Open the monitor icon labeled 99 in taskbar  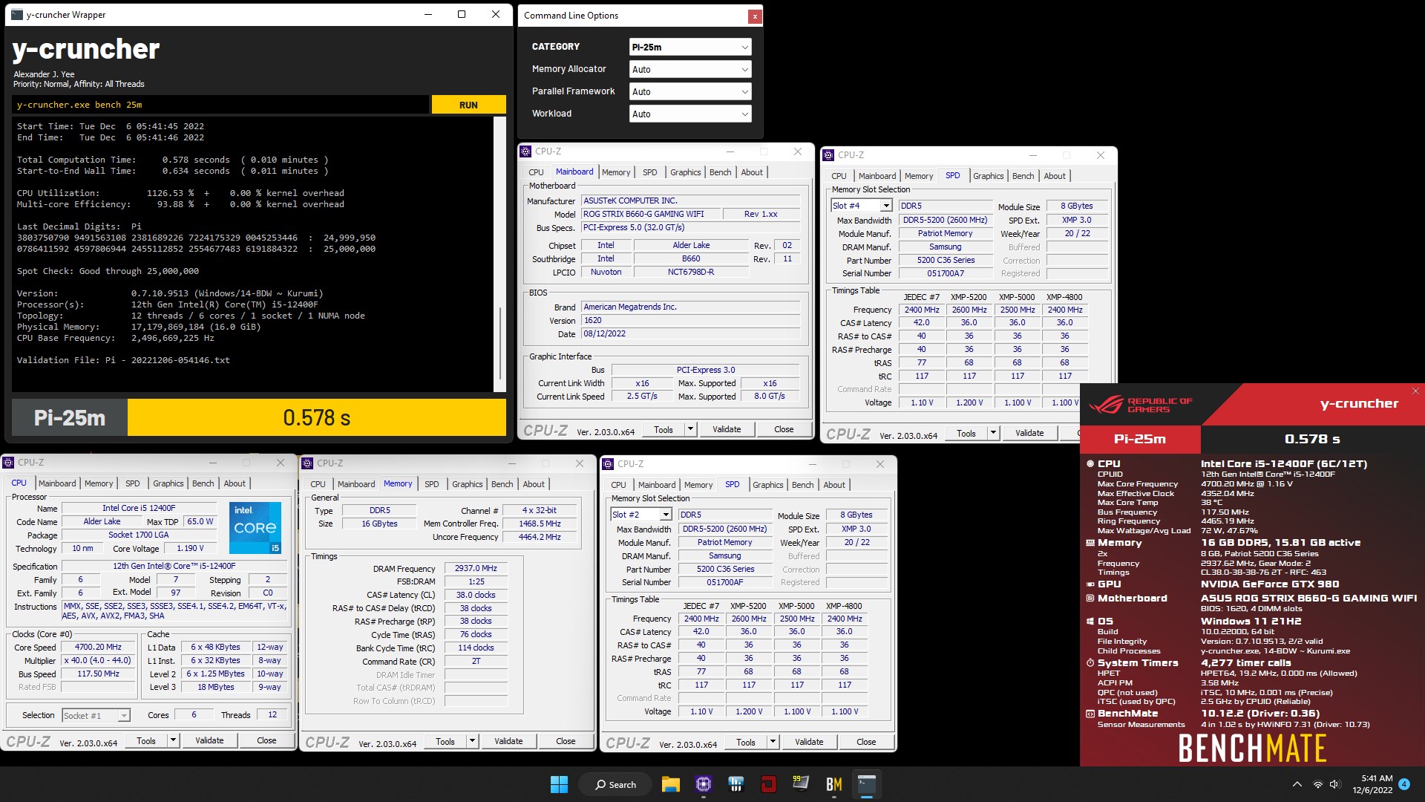[x=801, y=784]
